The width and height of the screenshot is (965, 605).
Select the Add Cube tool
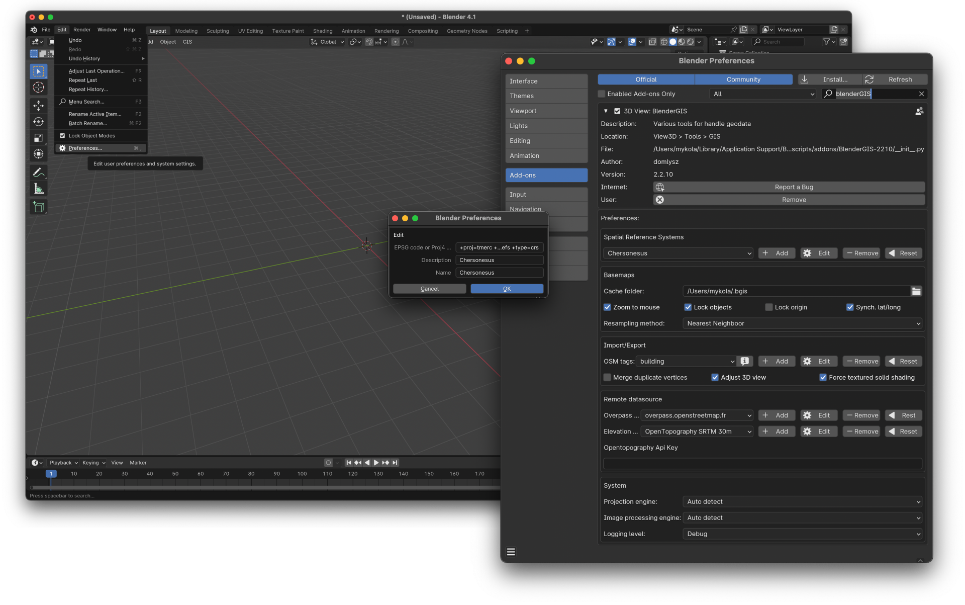pos(39,206)
